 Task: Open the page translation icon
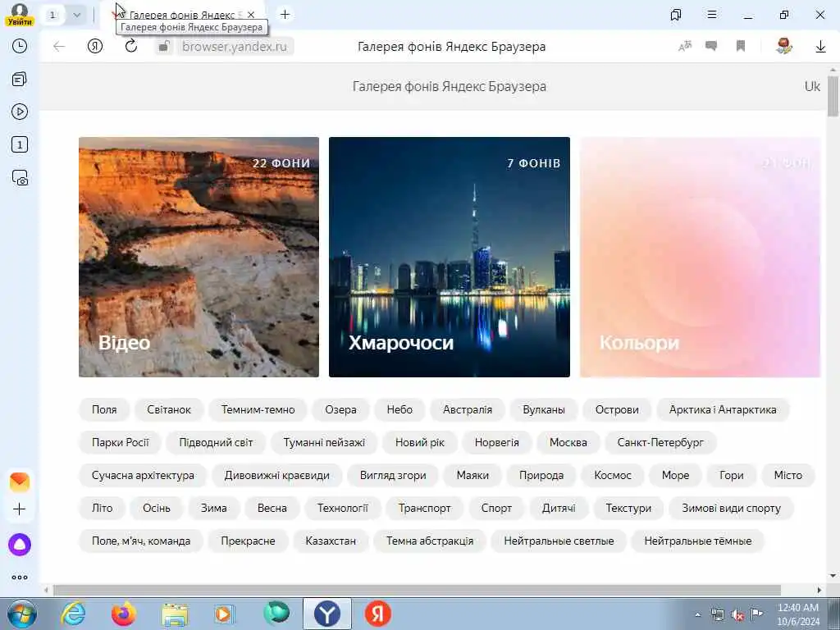(685, 47)
